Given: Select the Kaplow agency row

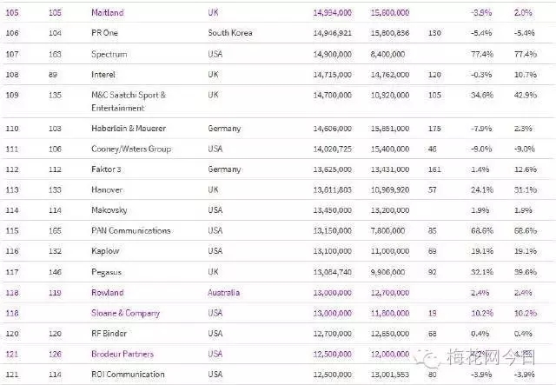Looking at the screenshot, I should 105,251.
